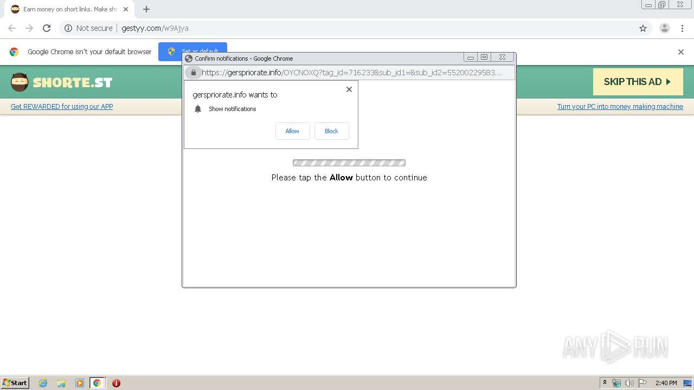Reload the gestyy.com page

pos(47,28)
